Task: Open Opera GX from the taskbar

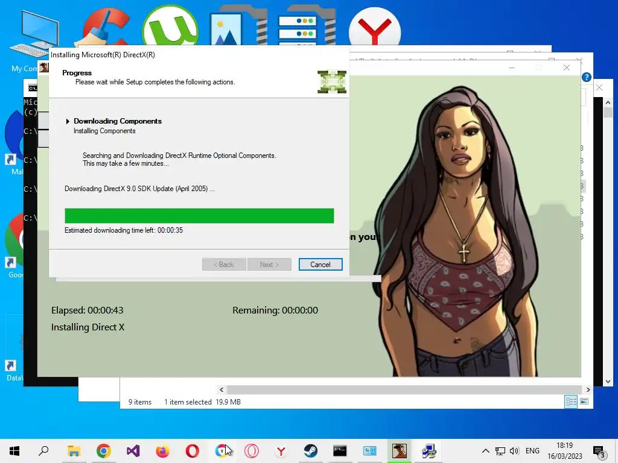Action: (252, 451)
